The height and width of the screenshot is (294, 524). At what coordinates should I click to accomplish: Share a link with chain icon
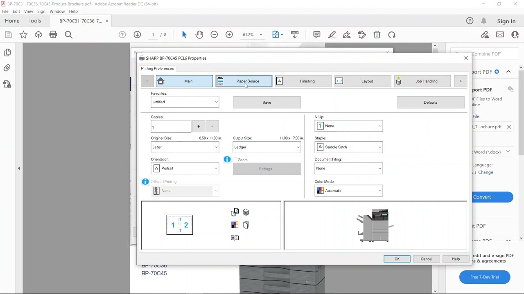(485, 35)
